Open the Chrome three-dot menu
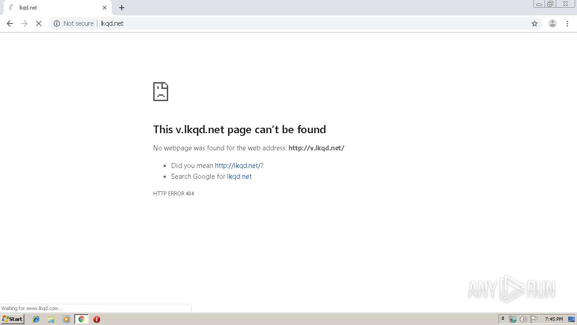Image resolution: width=577 pixels, height=325 pixels. (x=568, y=23)
